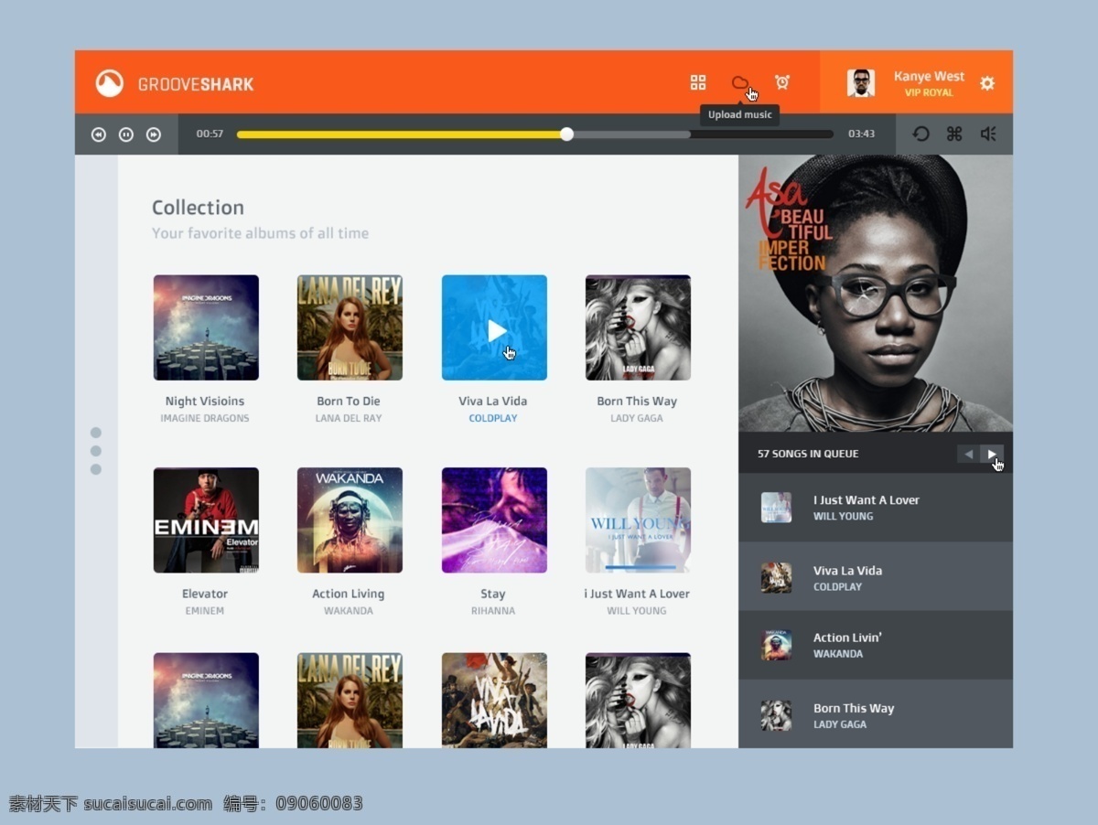Screen dimensions: 1098x825
Task: Click the blue "COLDPLAY" artist link in Collection
Action: [x=493, y=418]
